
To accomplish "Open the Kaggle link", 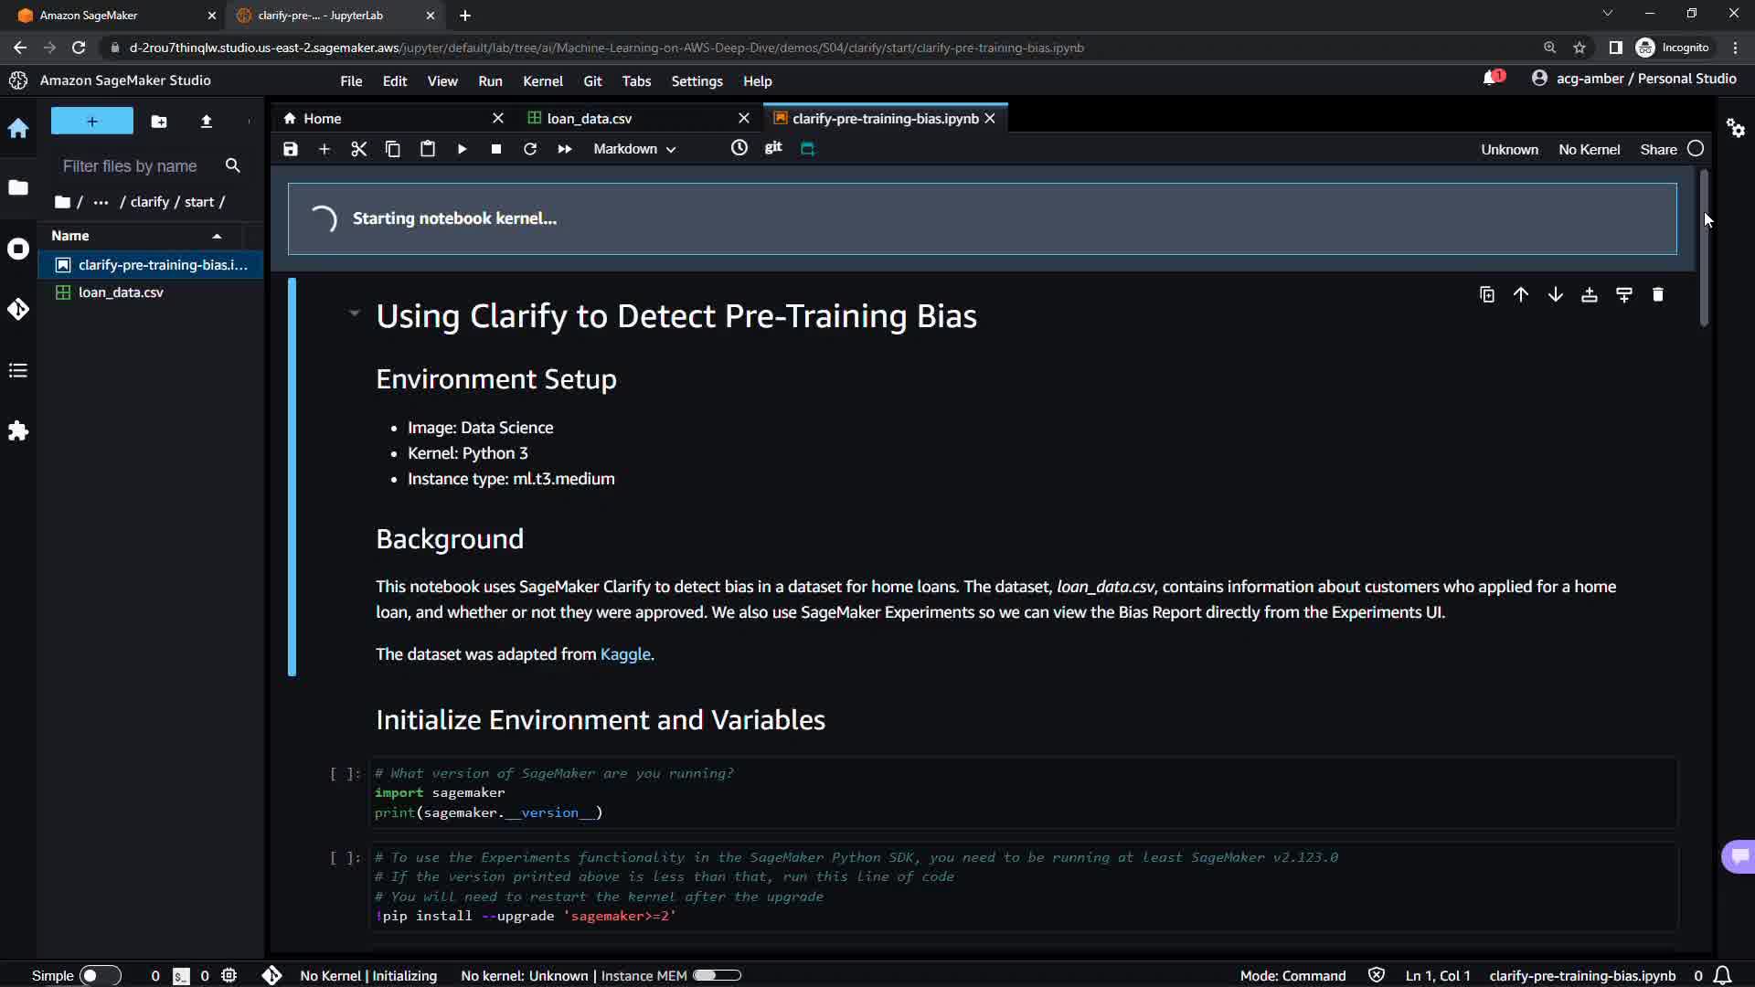I will coord(625,654).
